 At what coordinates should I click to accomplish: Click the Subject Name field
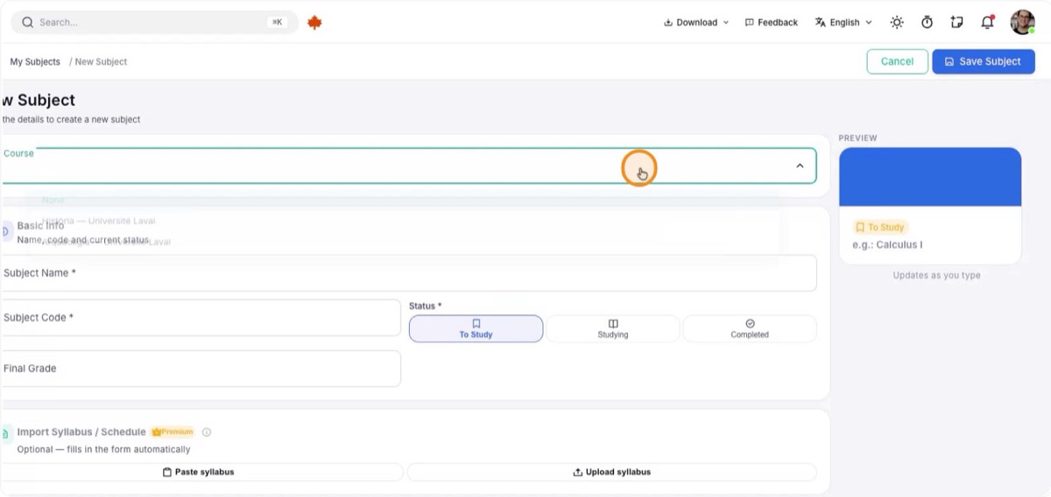coord(408,273)
